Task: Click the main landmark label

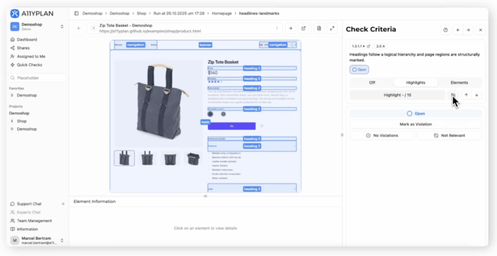Action: [x=205, y=122]
